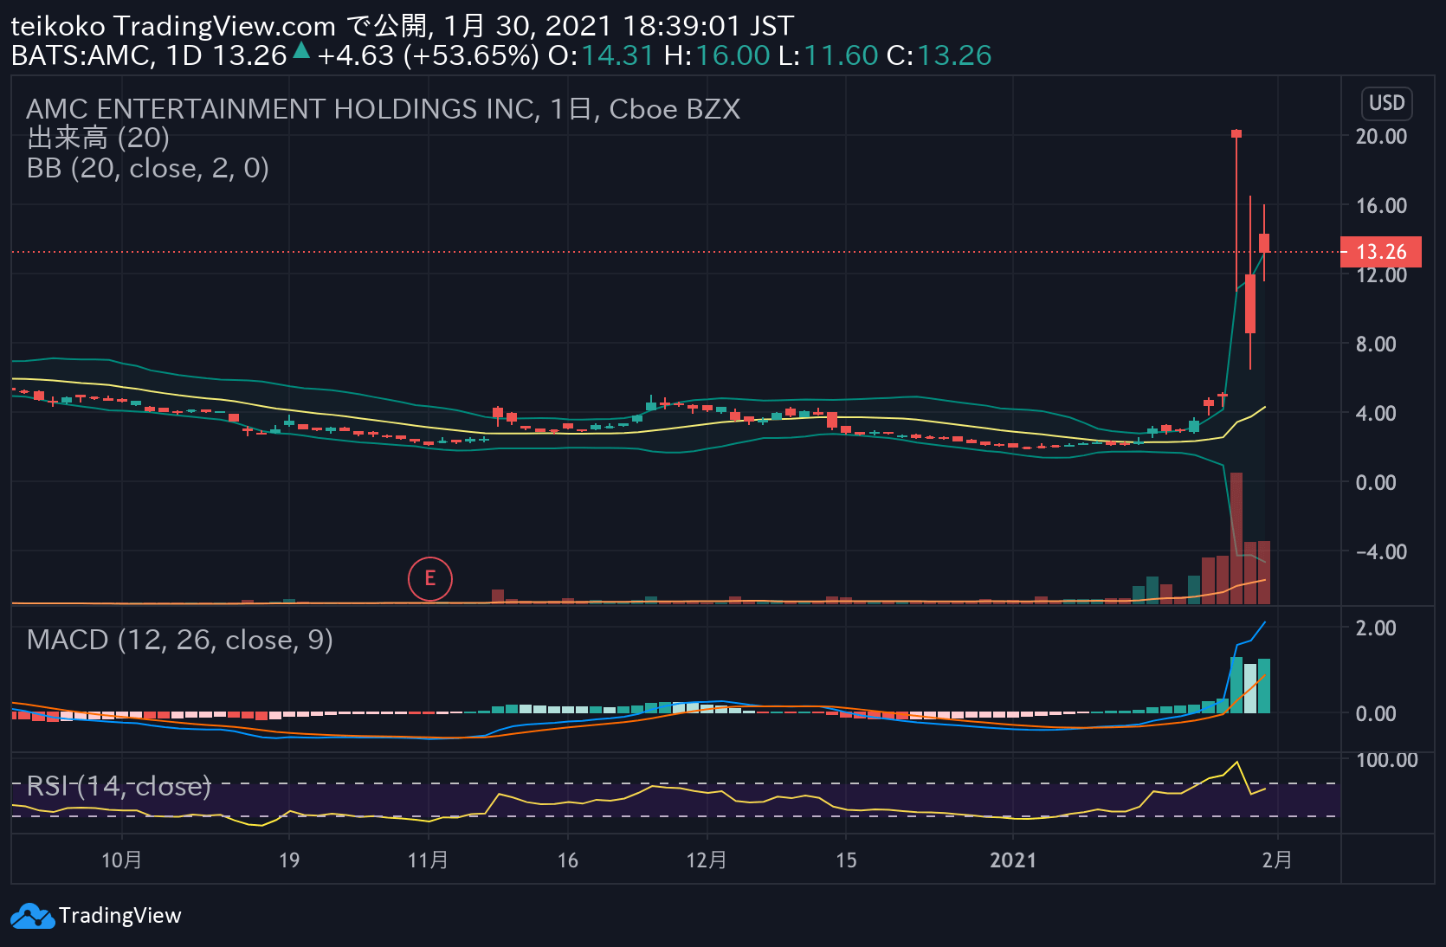The image size is (1446, 947).
Task: Click the publish timestamp 18:39:01 JST
Action: (x=708, y=26)
